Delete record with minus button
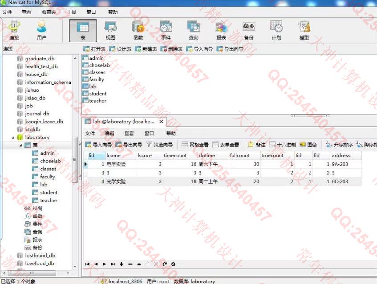 tap(130, 264)
